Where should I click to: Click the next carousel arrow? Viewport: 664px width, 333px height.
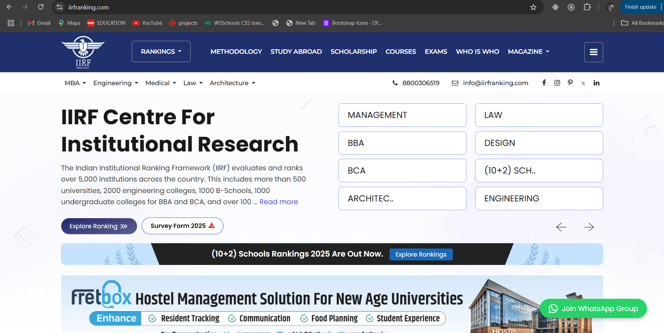coord(589,227)
